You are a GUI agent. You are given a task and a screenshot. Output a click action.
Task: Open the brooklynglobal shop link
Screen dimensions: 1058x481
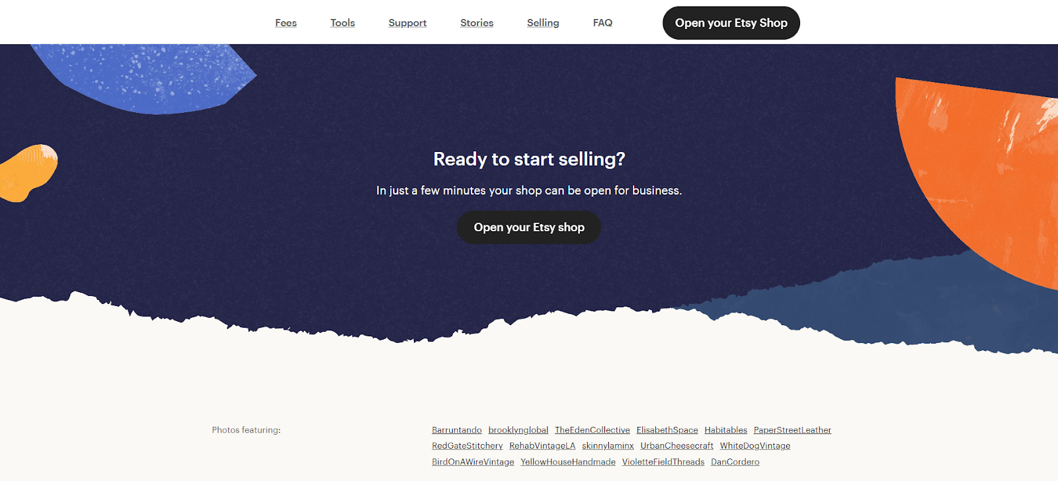point(518,430)
